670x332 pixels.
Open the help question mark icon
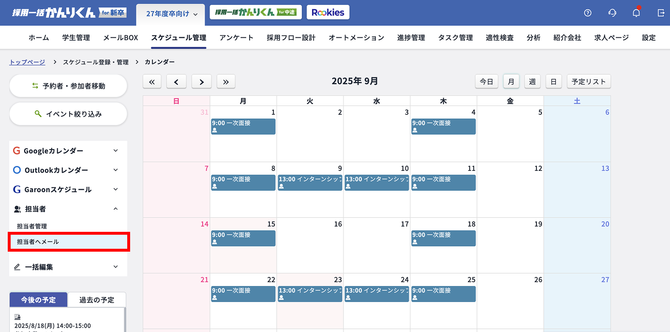point(588,13)
